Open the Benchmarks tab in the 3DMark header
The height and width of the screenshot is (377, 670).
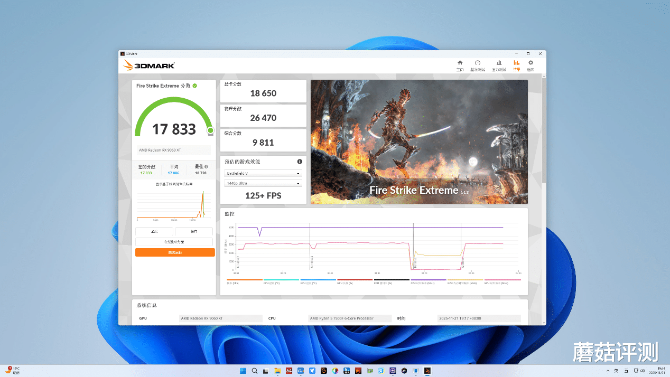(x=478, y=65)
